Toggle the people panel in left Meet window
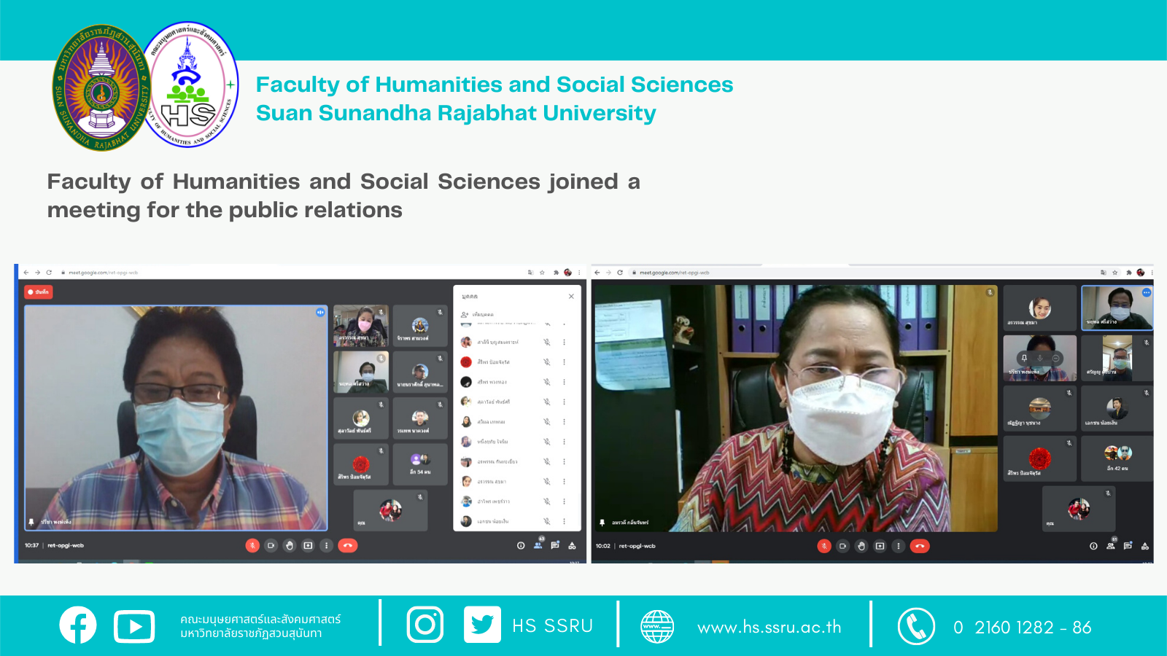 538,544
